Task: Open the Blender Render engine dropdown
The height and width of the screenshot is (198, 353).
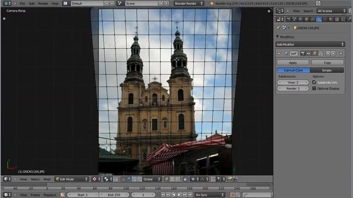Action: point(189,3)
